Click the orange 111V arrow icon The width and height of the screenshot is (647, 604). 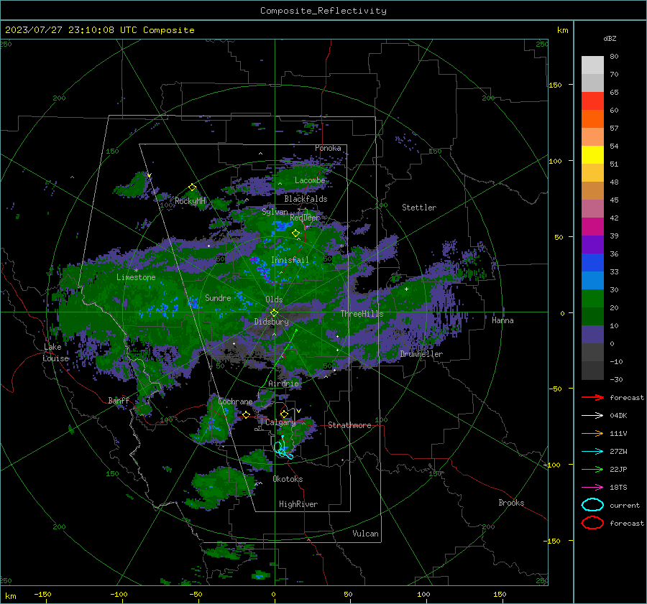[x=592, y=433]
